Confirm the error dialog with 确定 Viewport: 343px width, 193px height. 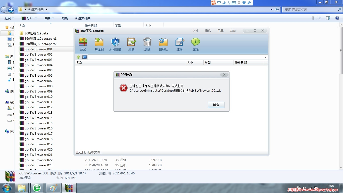click(x=216, y=105)
